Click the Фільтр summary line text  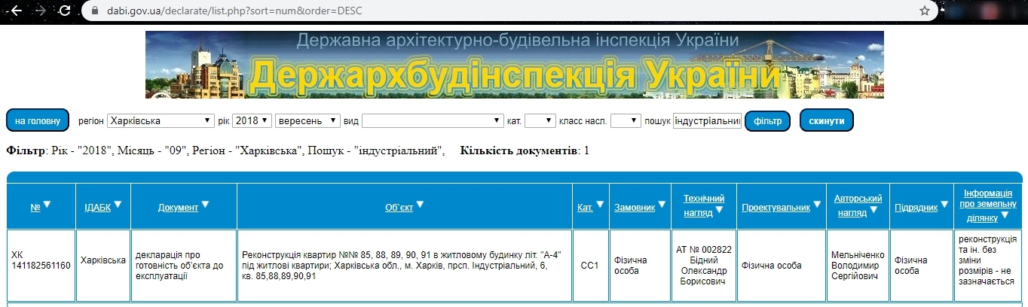225,151
